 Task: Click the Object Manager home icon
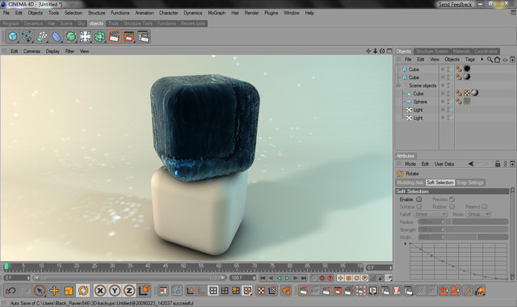click(x=498, y=59)
